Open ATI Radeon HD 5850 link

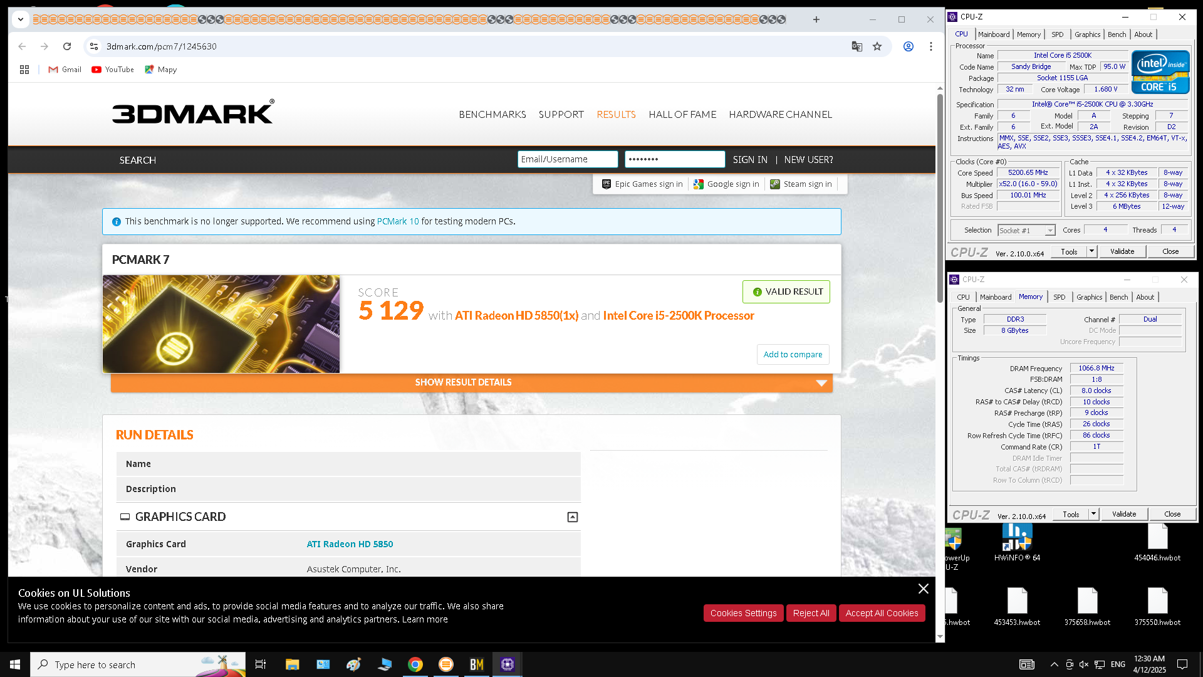tap(350, 544)
